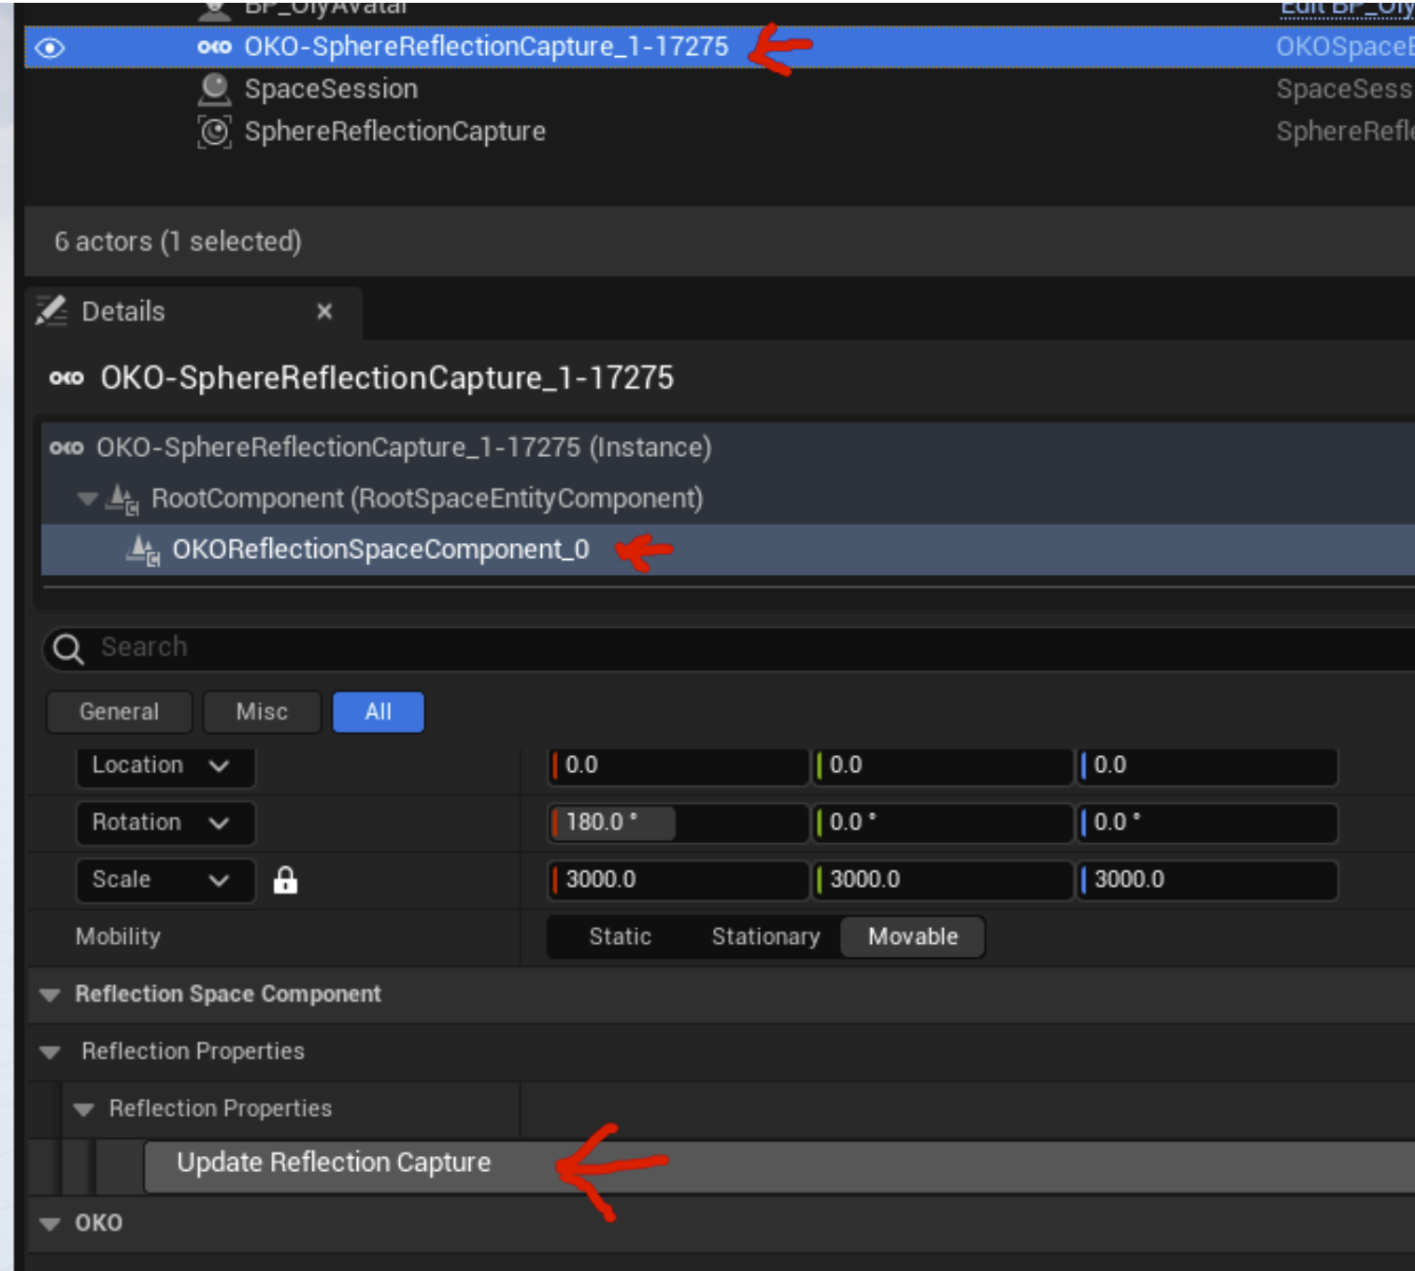1415x1271 pixels.
Task: Switch to the Misc filter tab
Action: coord(262,712)
